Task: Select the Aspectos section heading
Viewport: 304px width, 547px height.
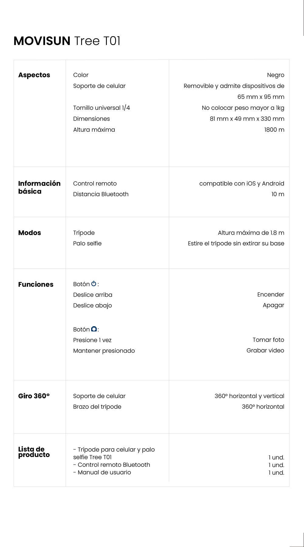Action: 34,75
